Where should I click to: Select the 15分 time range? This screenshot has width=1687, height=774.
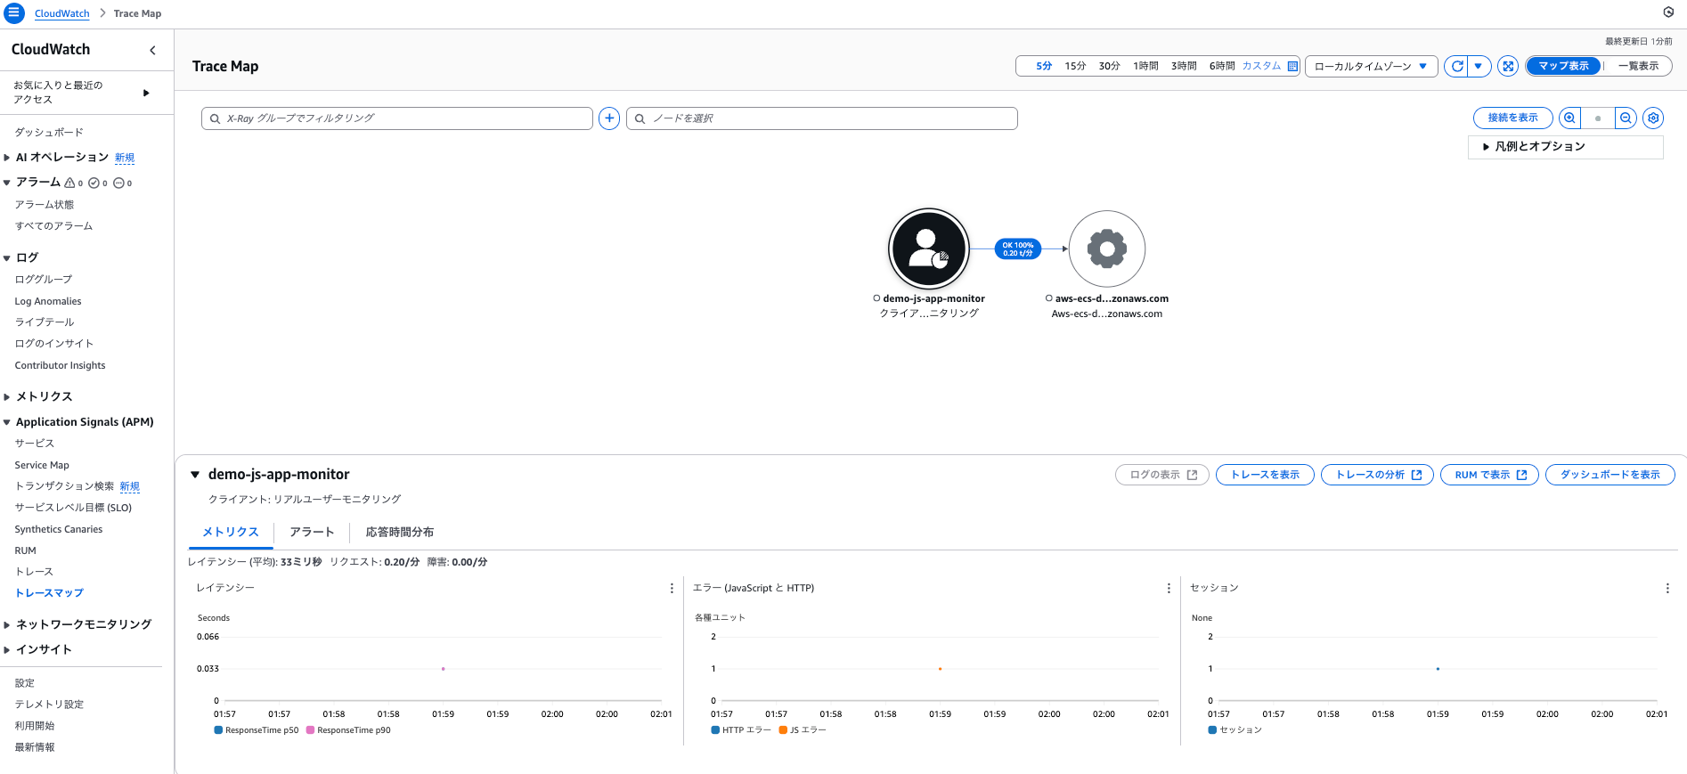[1075, 66]
